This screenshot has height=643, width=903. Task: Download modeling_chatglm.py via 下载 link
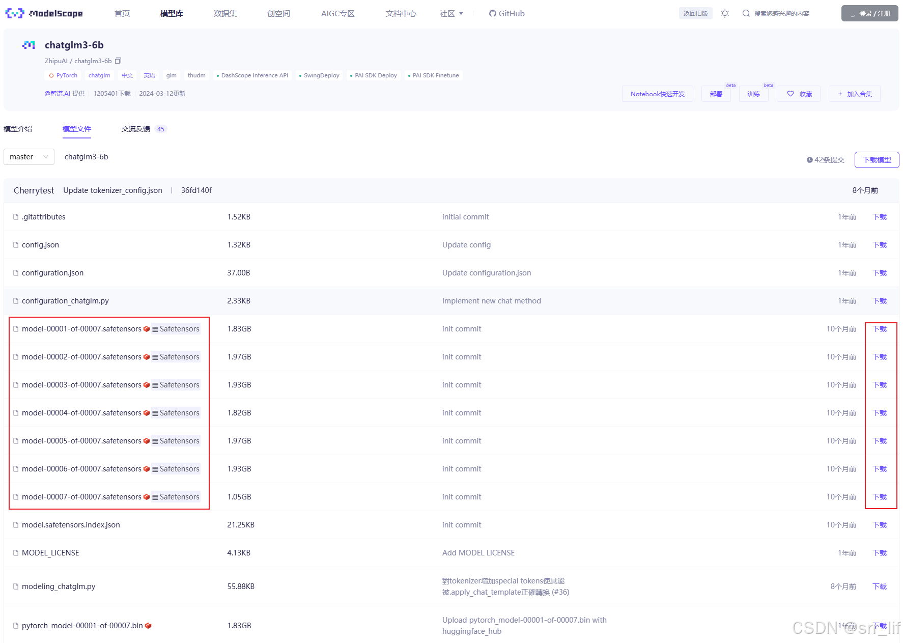(x=880, y=586)
